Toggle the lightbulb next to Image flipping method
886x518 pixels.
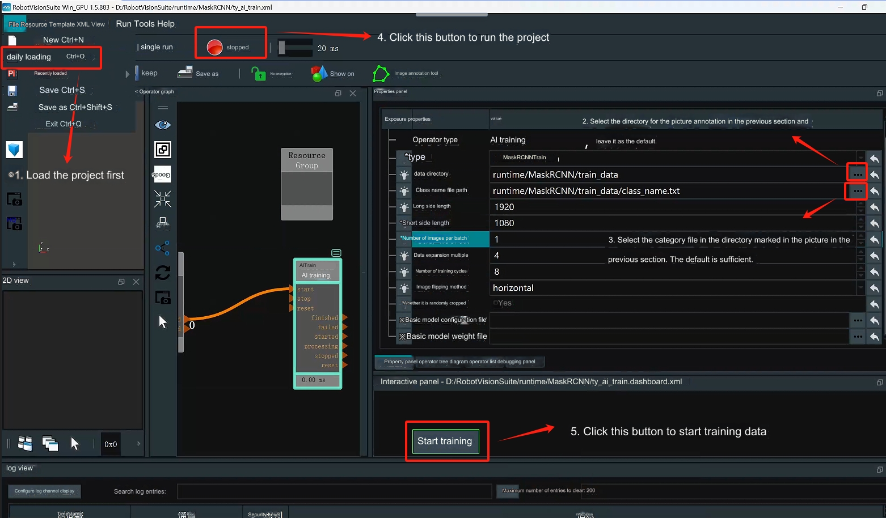coord(404,288)
